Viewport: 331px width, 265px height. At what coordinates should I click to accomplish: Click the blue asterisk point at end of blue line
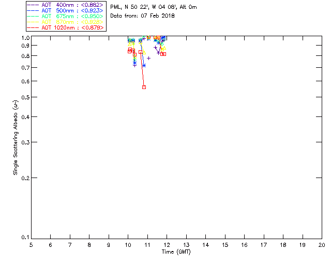click(x=144, y=66)
